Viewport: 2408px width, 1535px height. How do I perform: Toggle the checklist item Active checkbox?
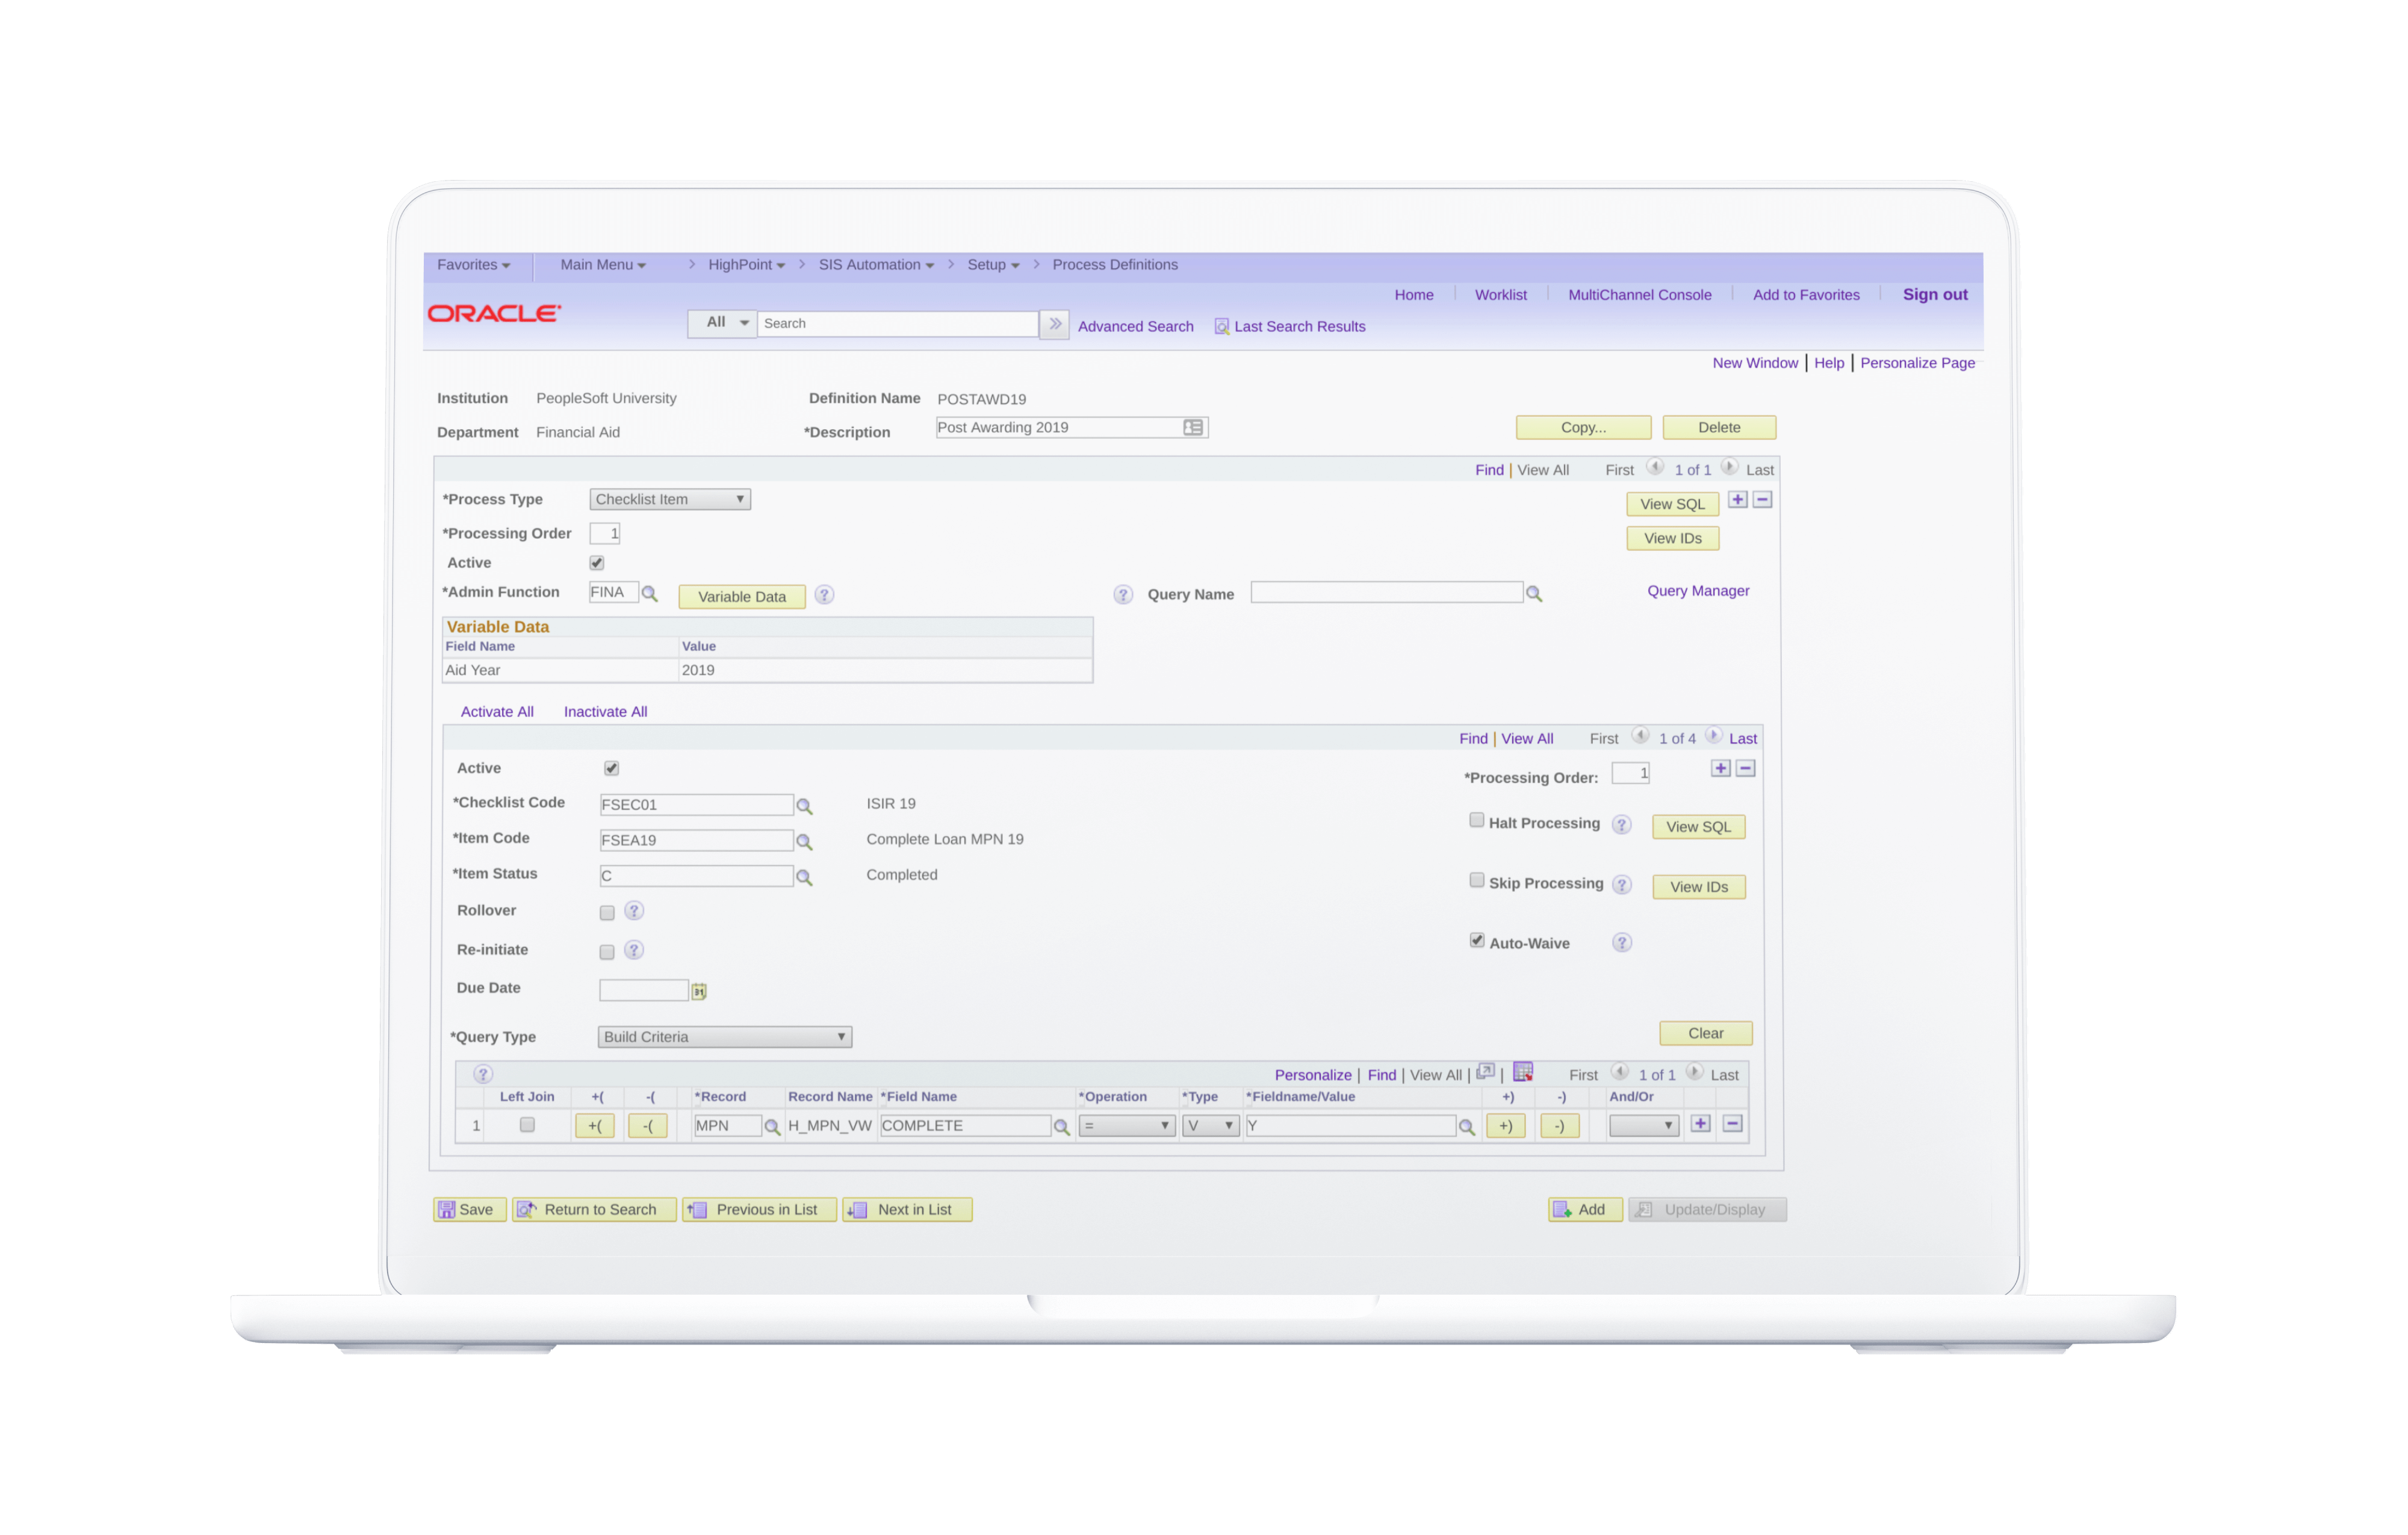612,769
